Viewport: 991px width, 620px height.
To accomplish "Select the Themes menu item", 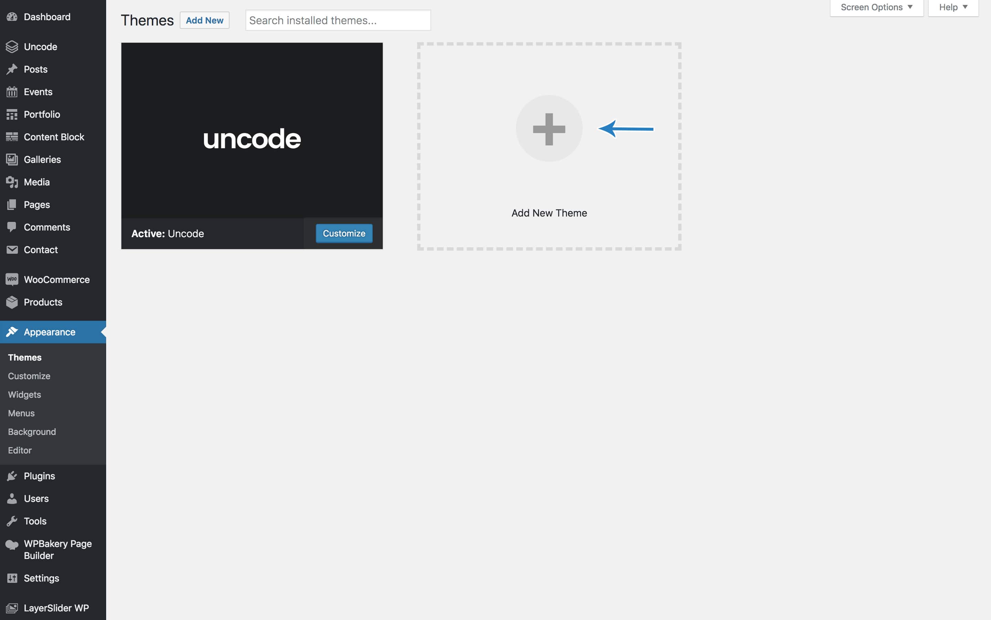I will coord(24,357).
